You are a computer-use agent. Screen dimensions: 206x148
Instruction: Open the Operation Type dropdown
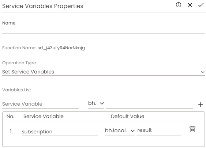(104, 72)
